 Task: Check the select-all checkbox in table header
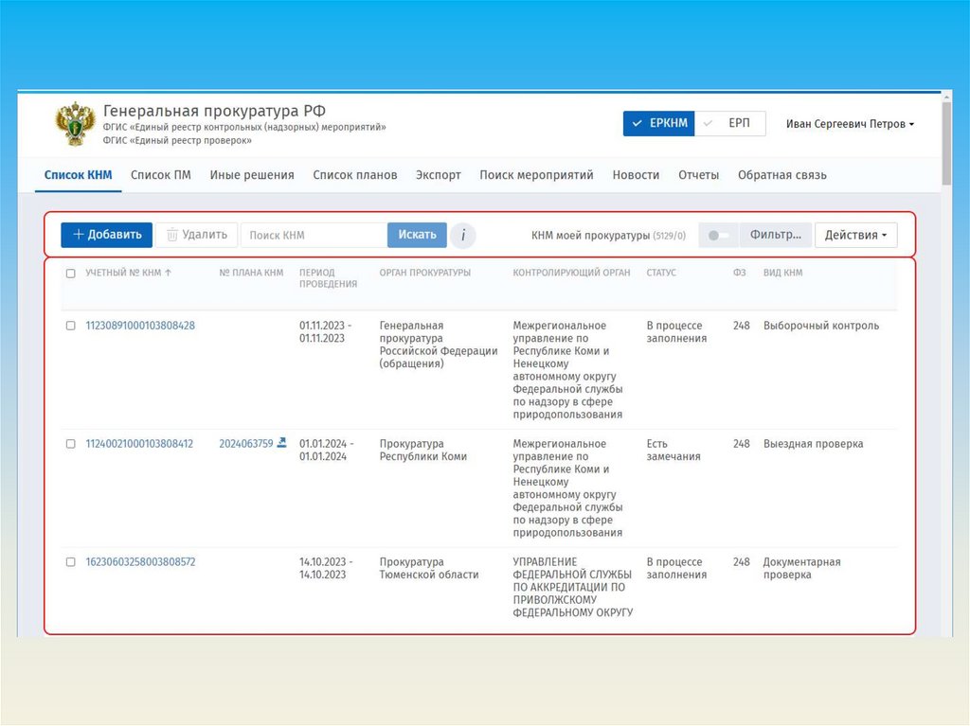(x=70, y=274)
